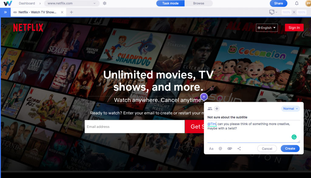Click the Email address field
The image size is (311, 178).
click(135, 127)
